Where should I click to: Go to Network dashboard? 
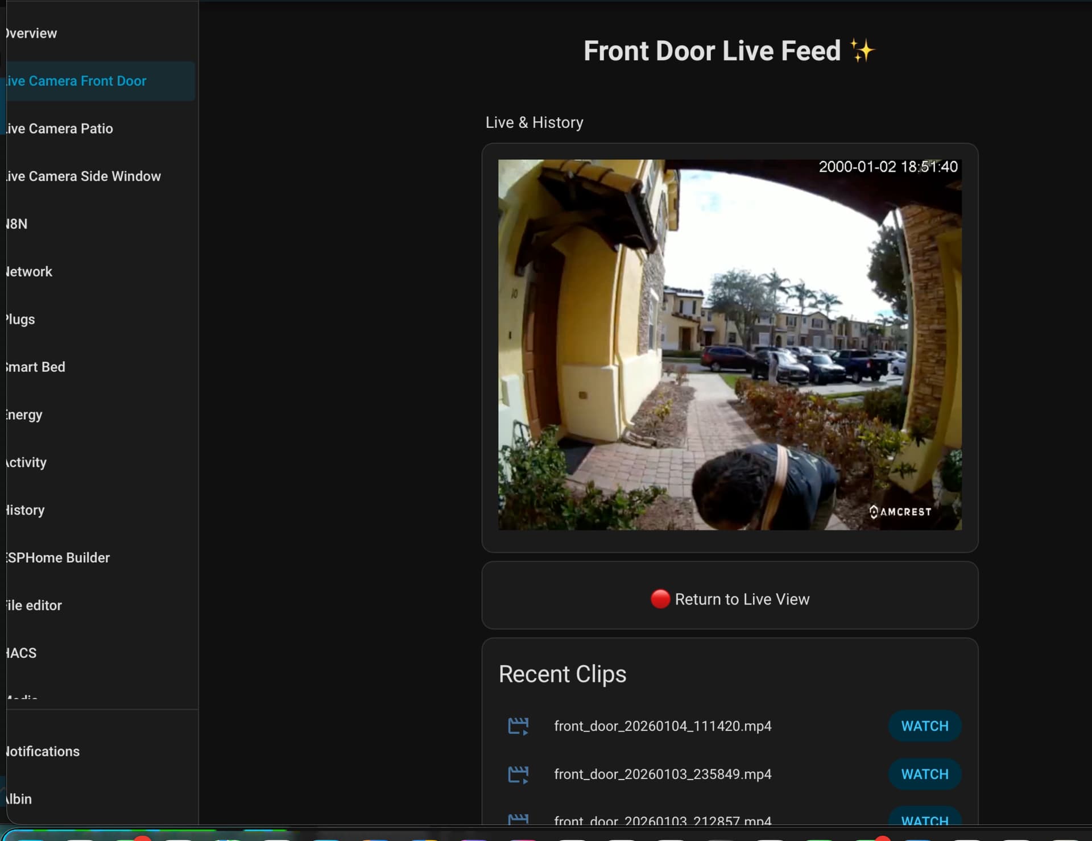click(x=30, y=272)
